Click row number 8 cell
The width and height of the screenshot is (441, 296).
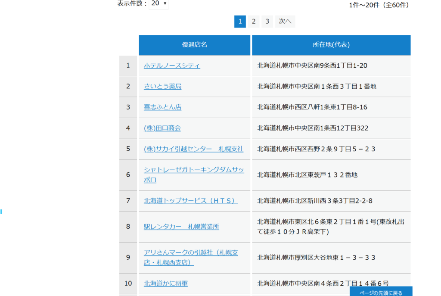coord(128,227)
